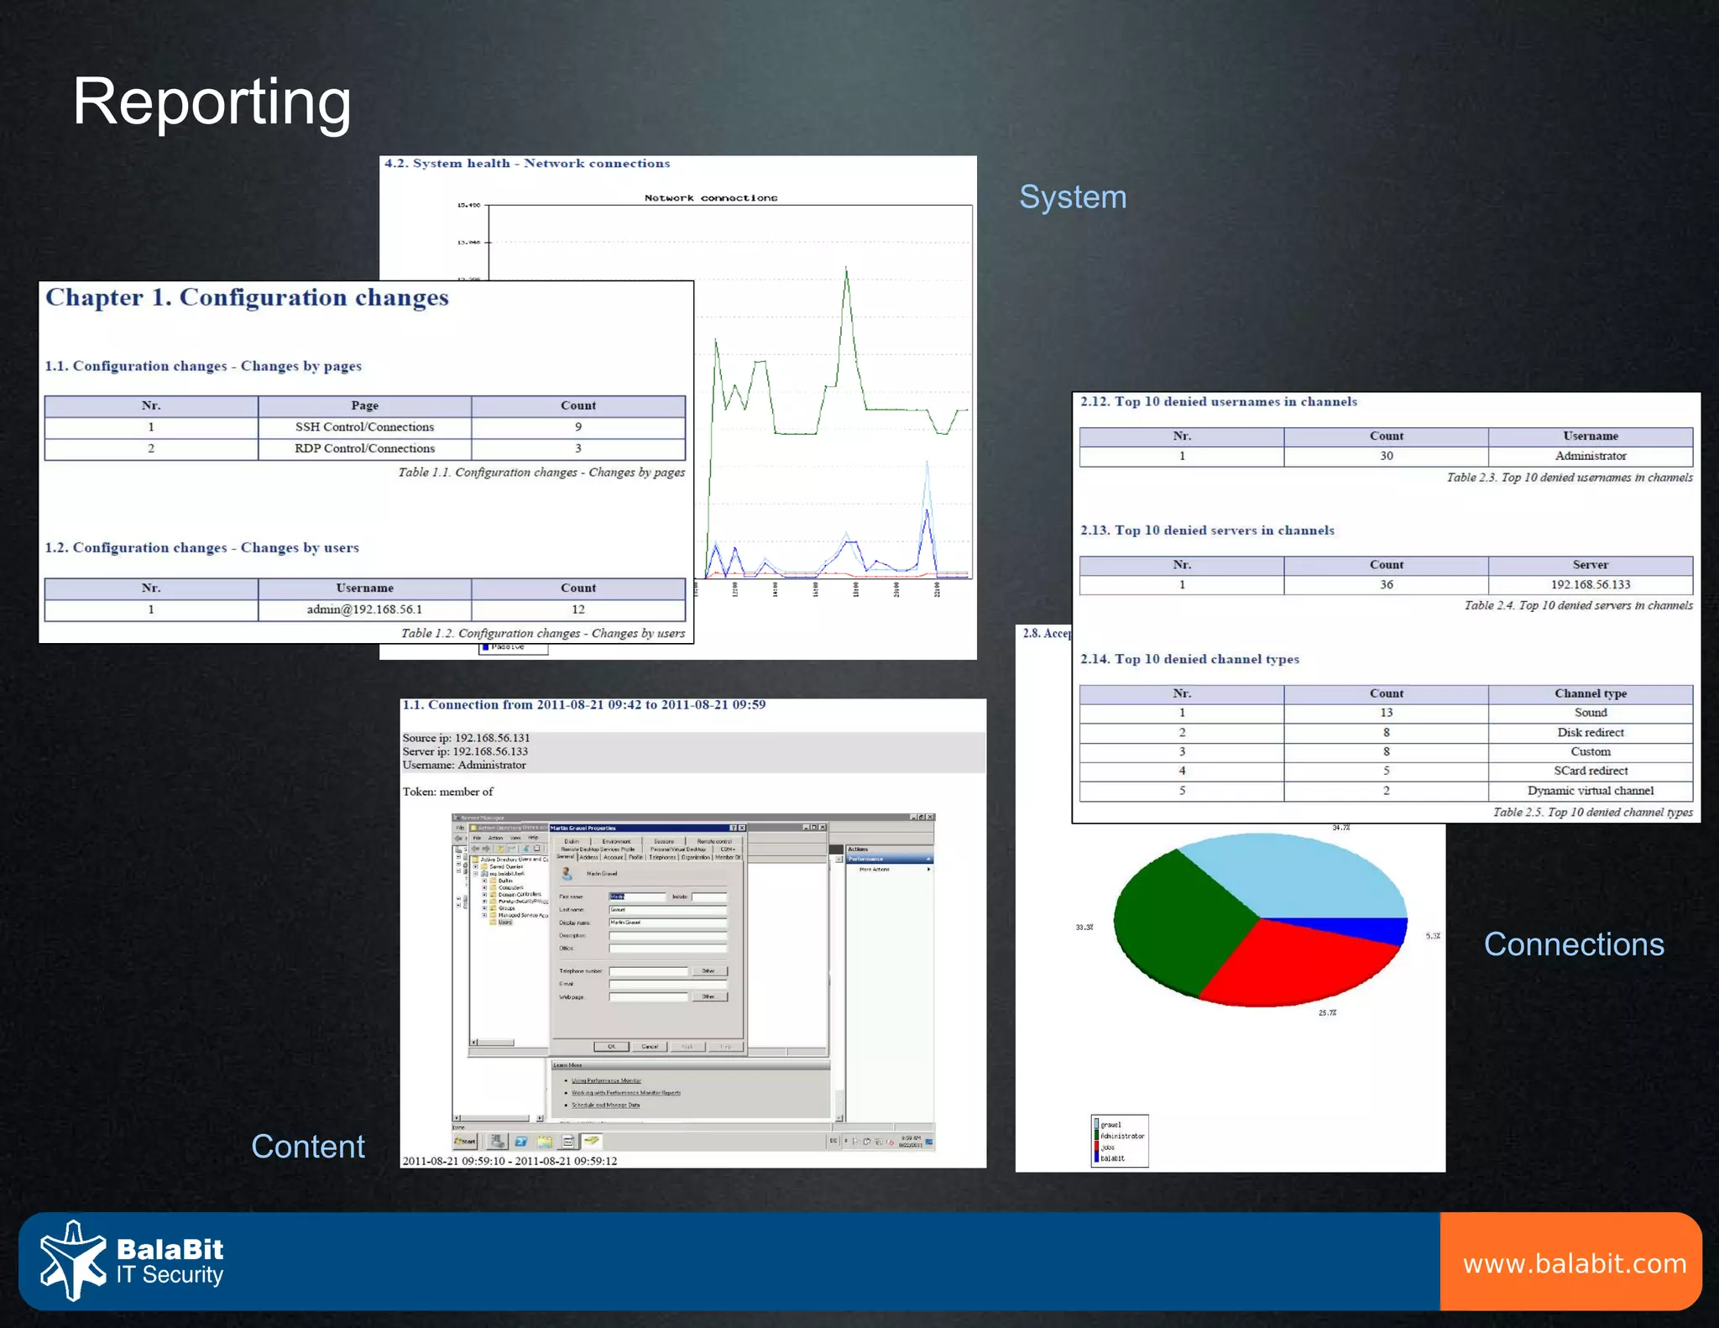Switch to the Environment tab
1719x1328 pixels.
616,841
